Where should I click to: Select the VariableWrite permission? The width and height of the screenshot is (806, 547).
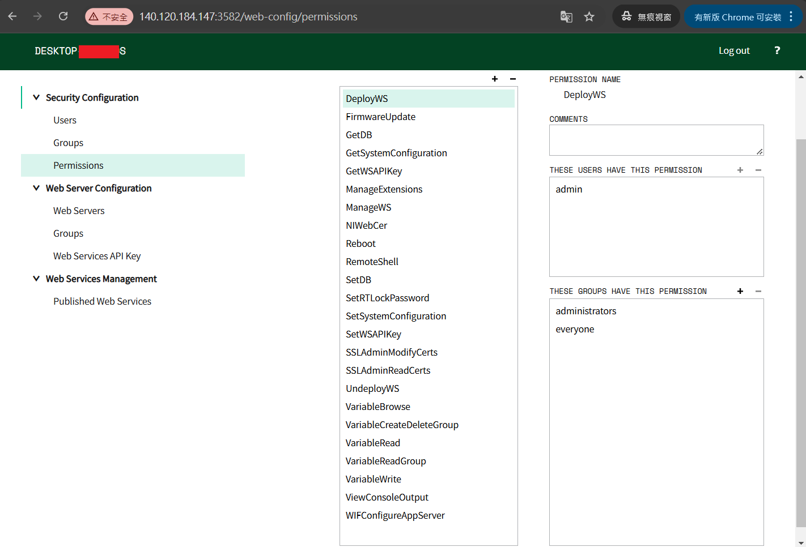[429, 479]
